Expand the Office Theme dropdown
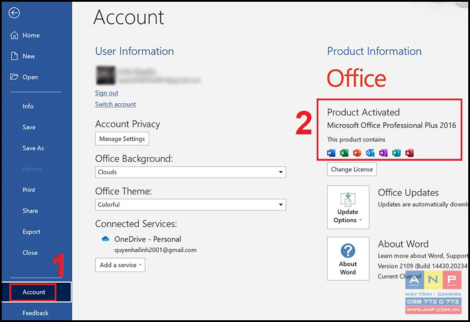The height and width of the screenshot is (322, 470). point(190,205)
